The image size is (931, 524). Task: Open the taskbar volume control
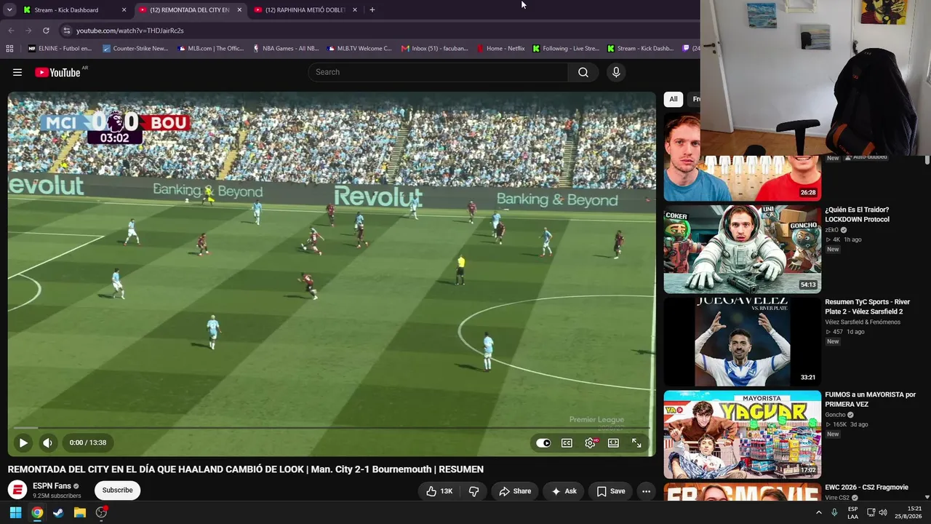tap(883, 512)
